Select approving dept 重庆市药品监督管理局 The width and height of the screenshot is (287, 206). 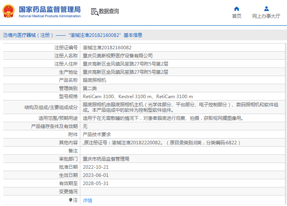point(106,159)
